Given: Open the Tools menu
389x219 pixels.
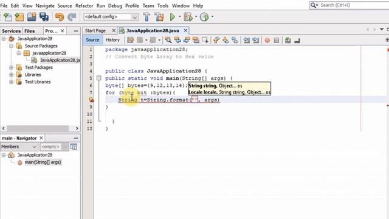Looking at the screenshot, I should point(163,5).
